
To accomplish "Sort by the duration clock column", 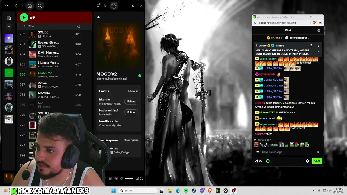I will coord(79,26).
